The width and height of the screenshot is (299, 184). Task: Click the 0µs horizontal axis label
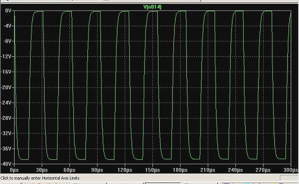point(14,170)
